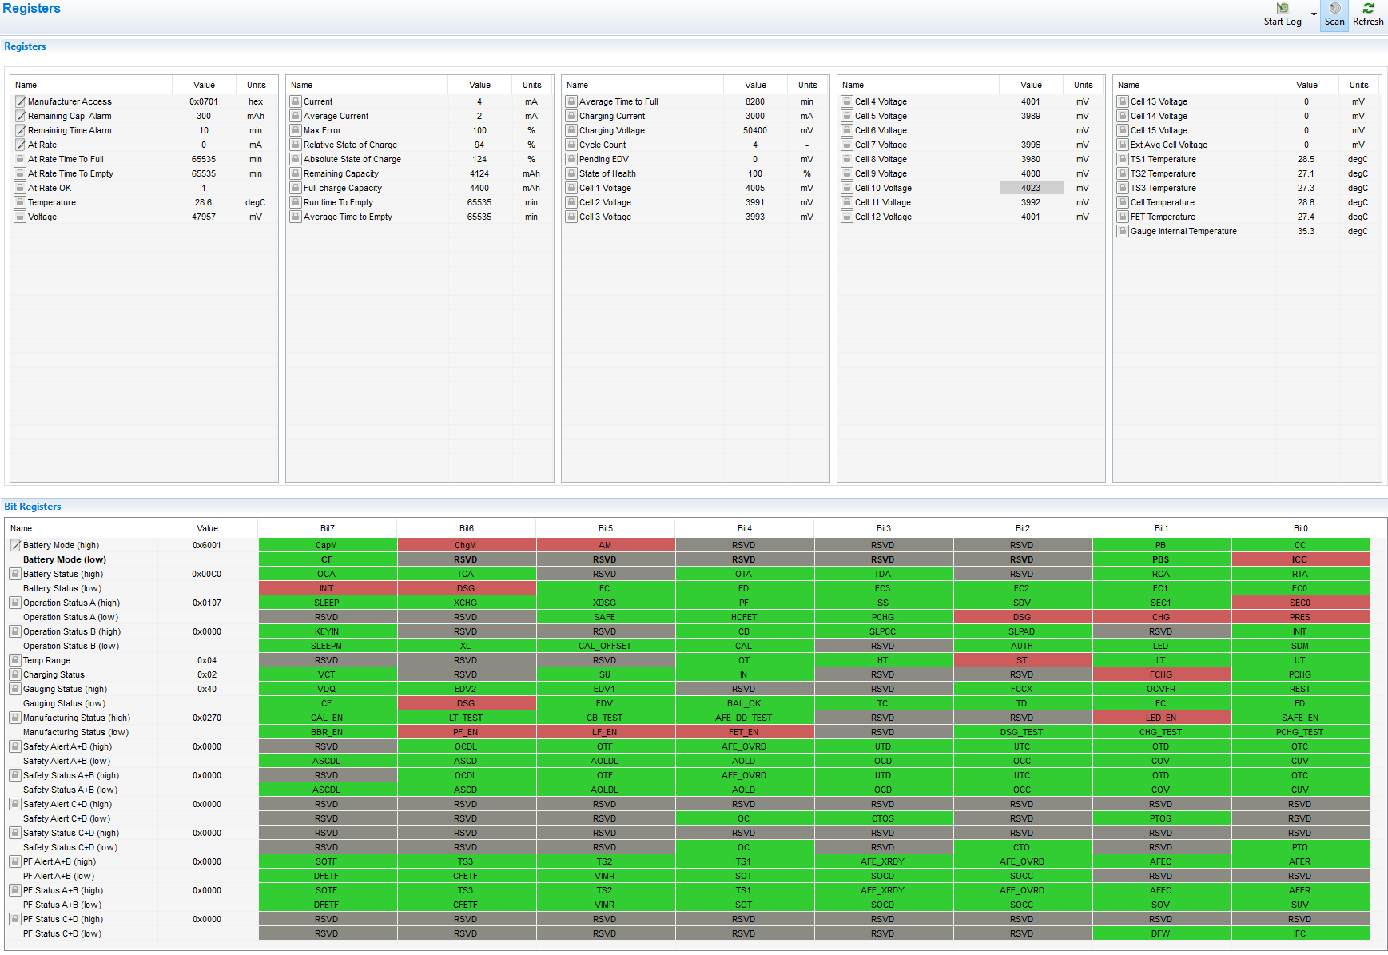Click the lock icon beside Charging Status
This screenshot has height=955, width=1388.
pos(15,674)
